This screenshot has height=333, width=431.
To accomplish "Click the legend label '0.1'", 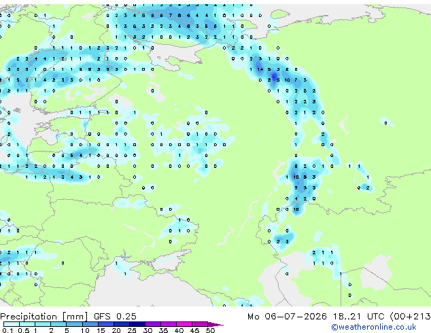I will (x=8, y=330).
